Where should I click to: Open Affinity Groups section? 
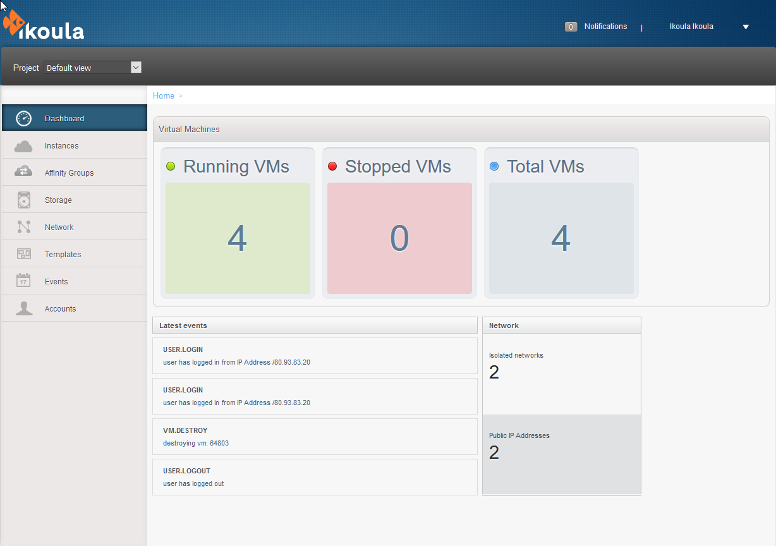(x=75, y=173)
